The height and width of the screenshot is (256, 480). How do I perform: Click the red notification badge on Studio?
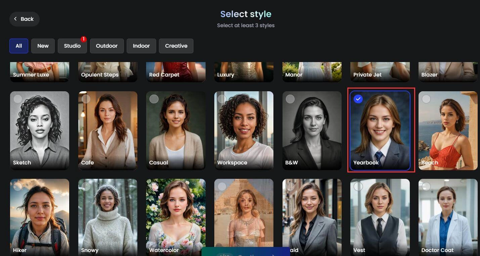(x=84, y=39)
